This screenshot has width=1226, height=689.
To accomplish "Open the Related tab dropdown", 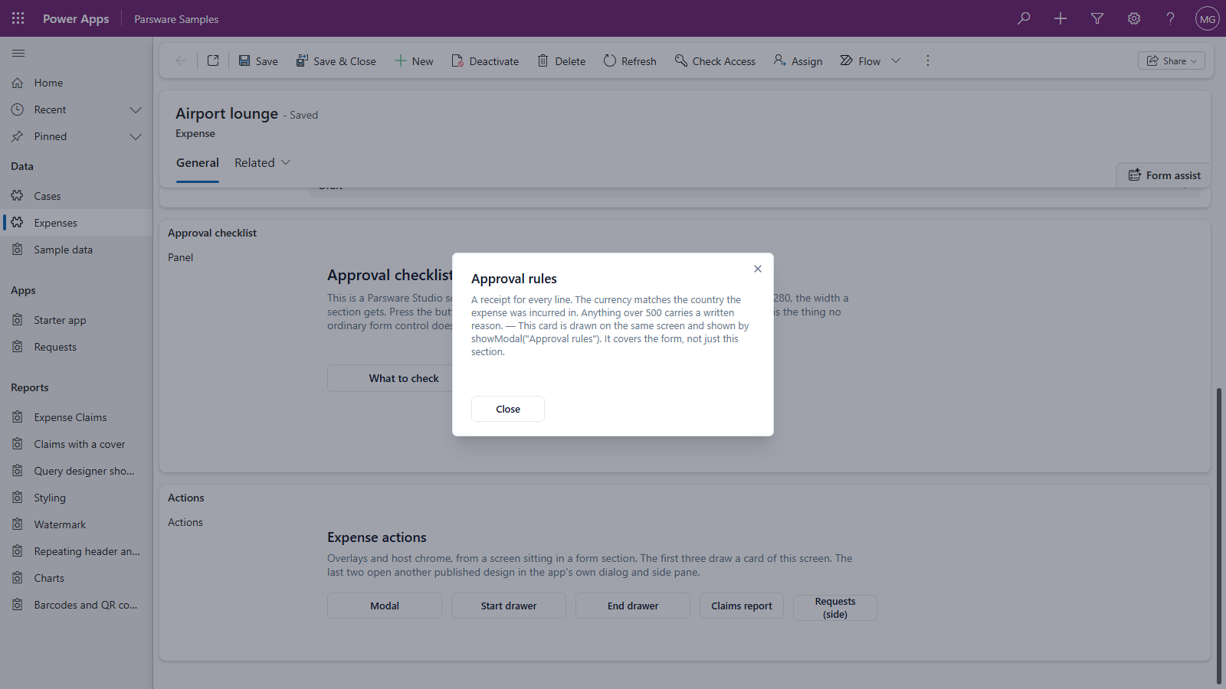I will pos(263,162).
